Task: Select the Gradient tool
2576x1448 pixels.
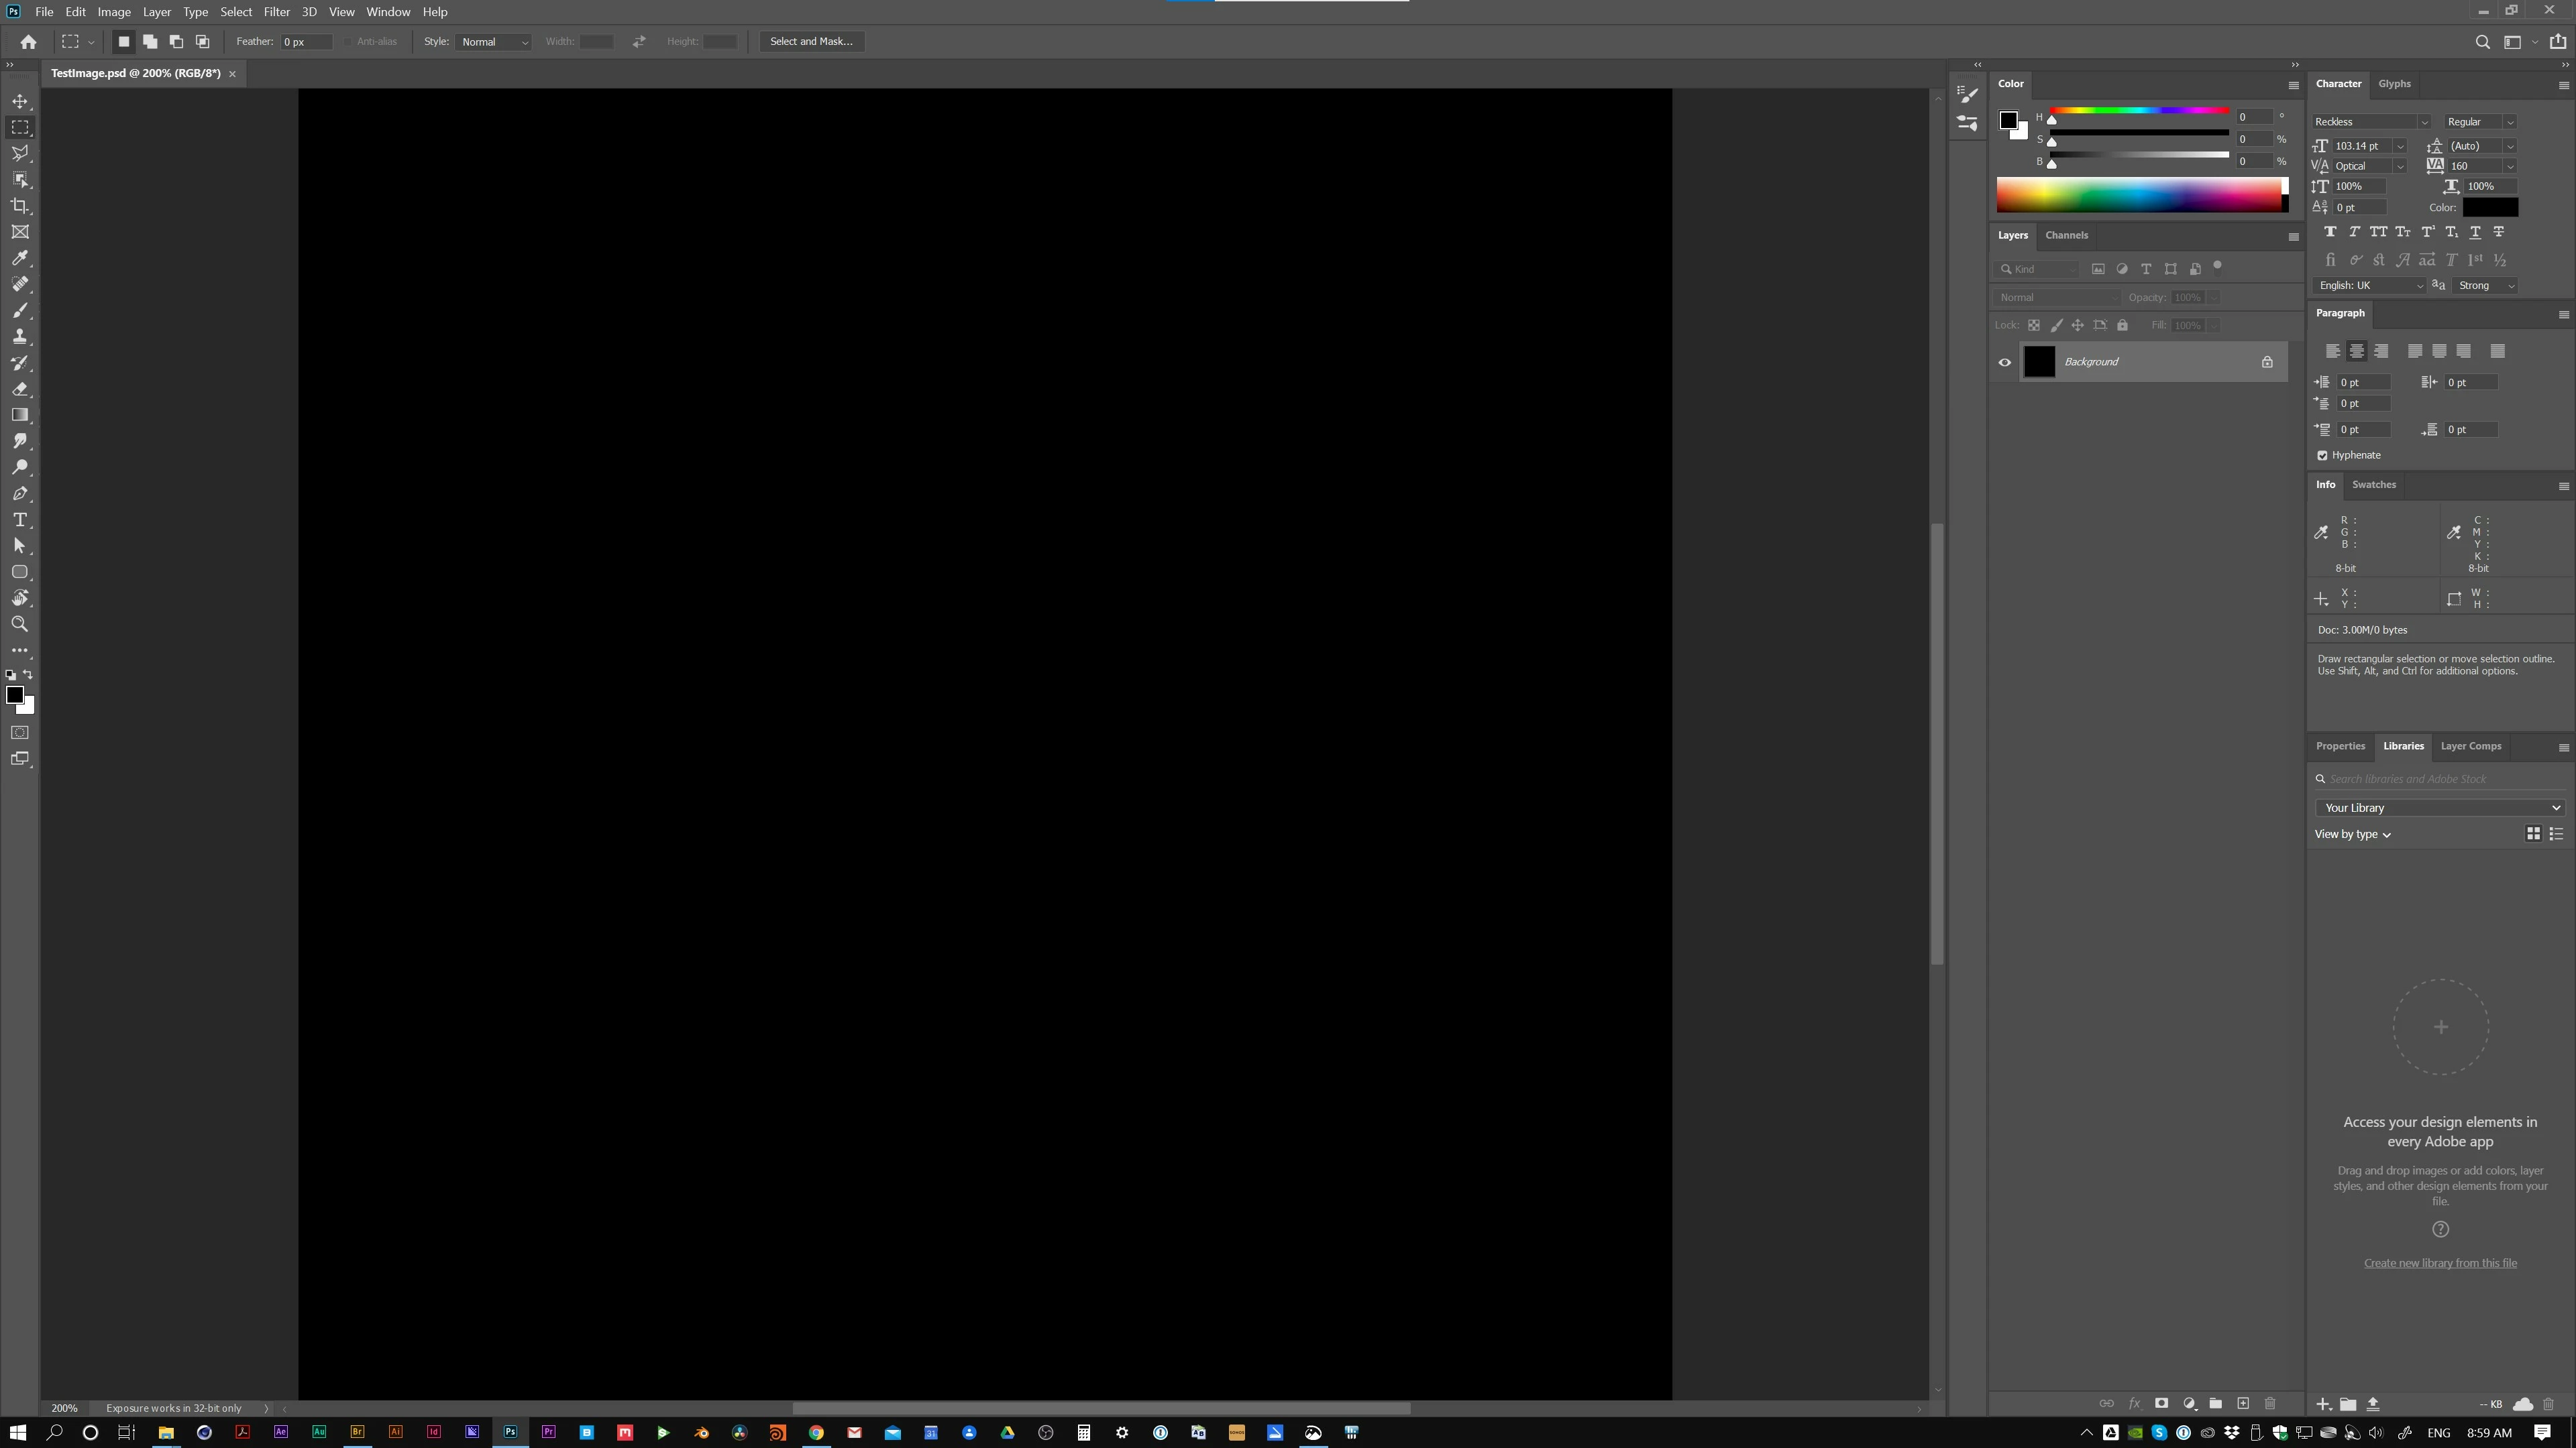Action: click(x=20, y=415)
